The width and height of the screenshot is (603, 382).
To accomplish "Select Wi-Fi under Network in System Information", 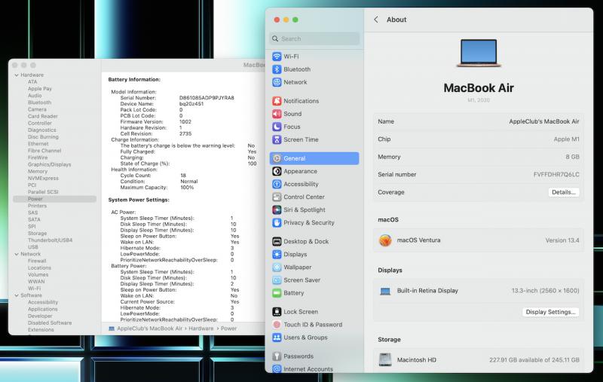I will click(34, 289).
